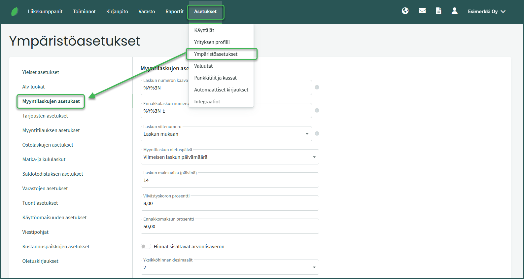This screenshot has height=279, width=524.
Task: Click info icon beside Laskun numeron kaava
Action: (x=317, y=87)
